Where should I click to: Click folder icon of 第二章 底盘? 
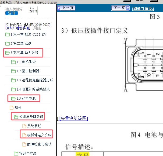[x=8, y=44]
